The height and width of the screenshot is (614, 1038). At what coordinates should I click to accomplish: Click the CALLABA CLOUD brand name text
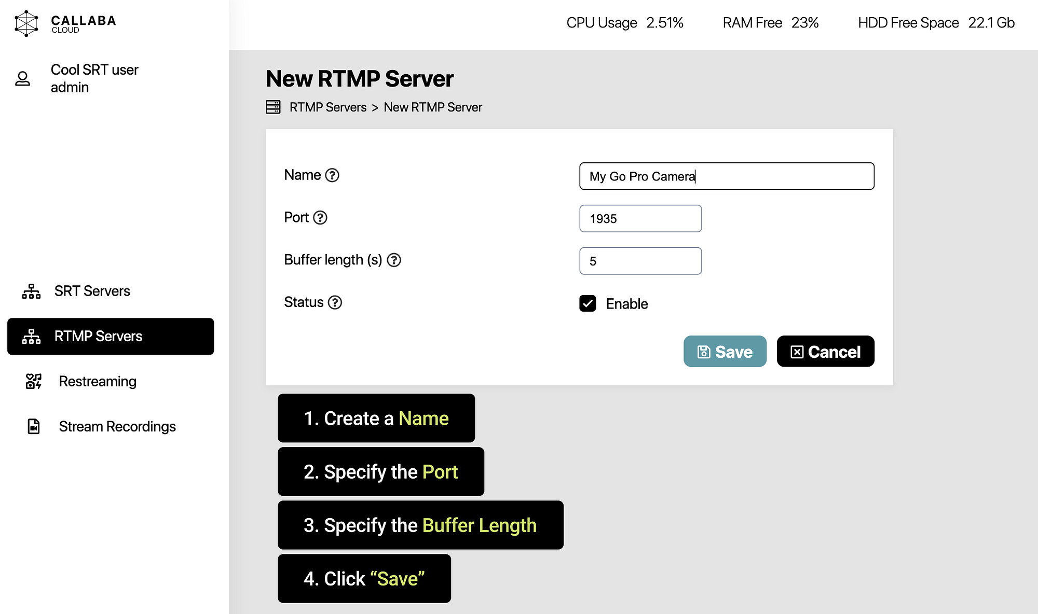pyautogui.click(x=84, y=24)
